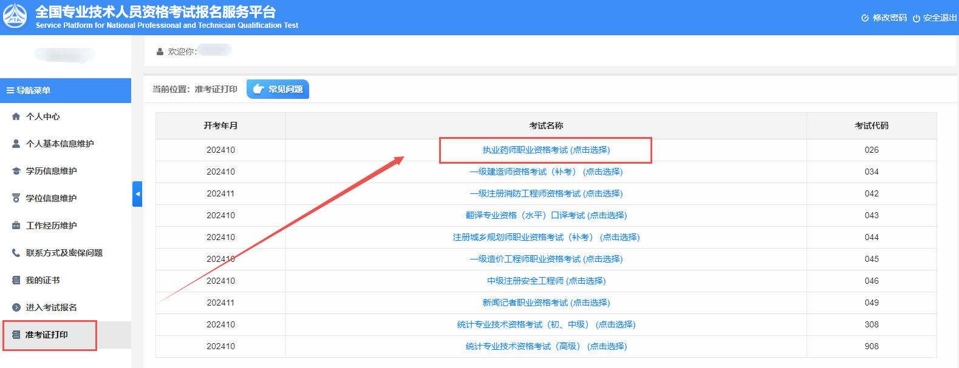The height and width of the screenshot is (368, 959).
Task: Click 安全退出 to log out
Action: click(x=935, y=18)
